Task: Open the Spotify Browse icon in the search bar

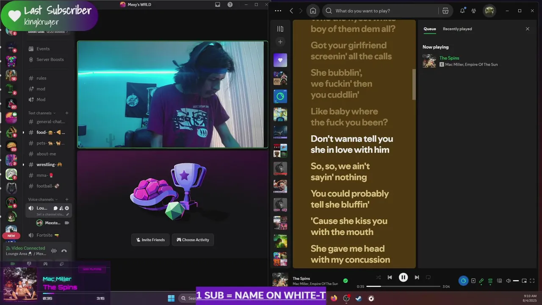Action: pyautogui.click(x=445, y=11)
